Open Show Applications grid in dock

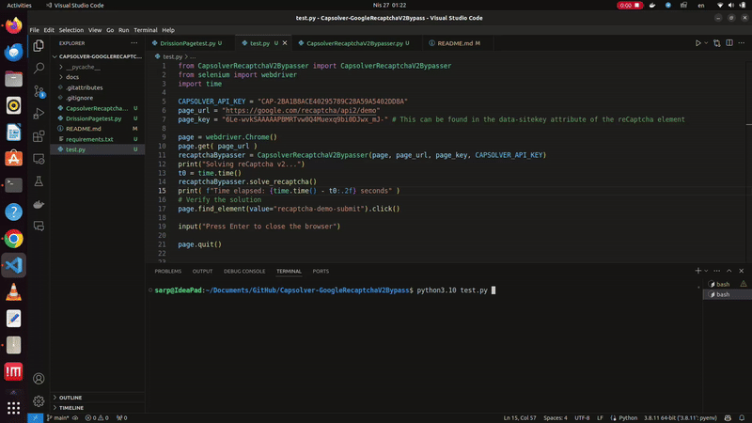(x=13, y=408)
